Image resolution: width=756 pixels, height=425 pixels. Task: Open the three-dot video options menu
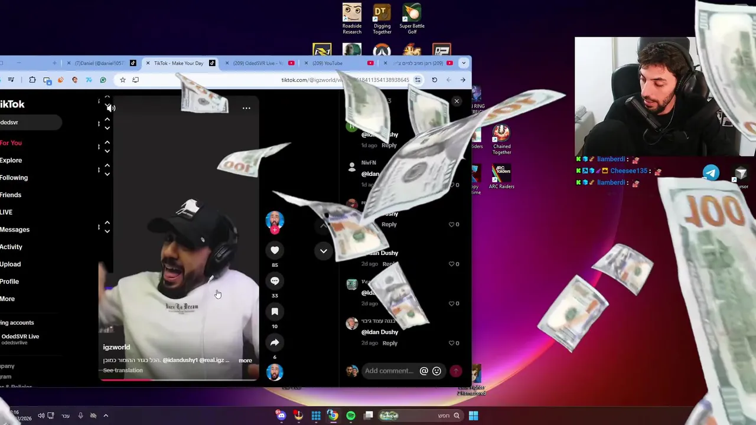(x=246, y=108)
